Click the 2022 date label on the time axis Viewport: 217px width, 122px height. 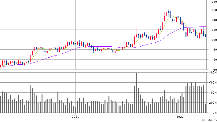pos(180,116)
